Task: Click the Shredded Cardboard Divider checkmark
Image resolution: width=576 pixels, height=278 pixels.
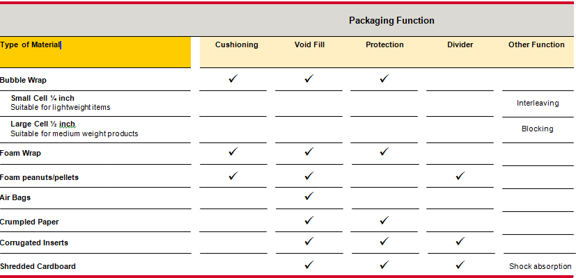Action: (x=460, y=264)
